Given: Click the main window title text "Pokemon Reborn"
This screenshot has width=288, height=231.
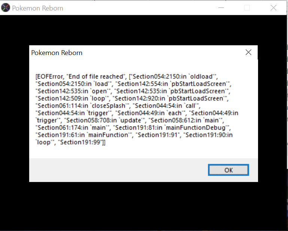Looking at the screenshot, I should [37, 8].
